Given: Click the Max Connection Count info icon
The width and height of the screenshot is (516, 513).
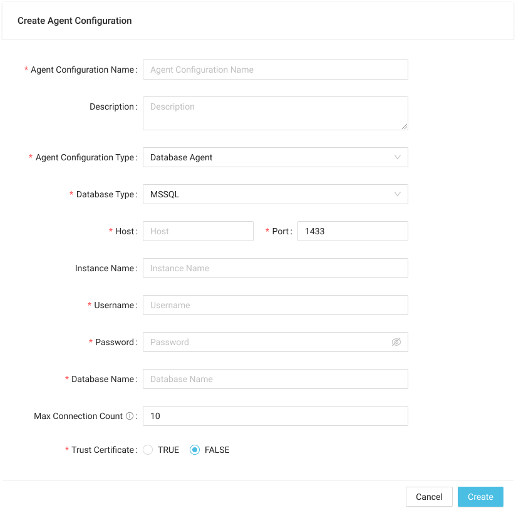Looking at the screenshot, I should point(130,416).
